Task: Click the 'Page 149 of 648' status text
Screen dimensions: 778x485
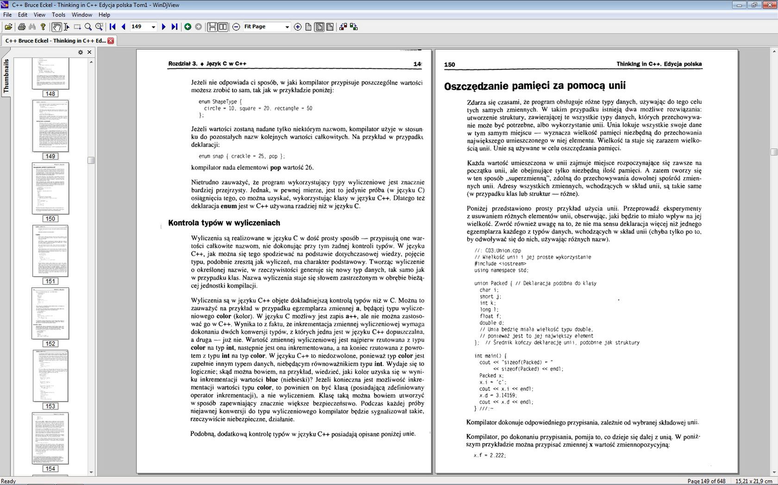Action: 706,481
